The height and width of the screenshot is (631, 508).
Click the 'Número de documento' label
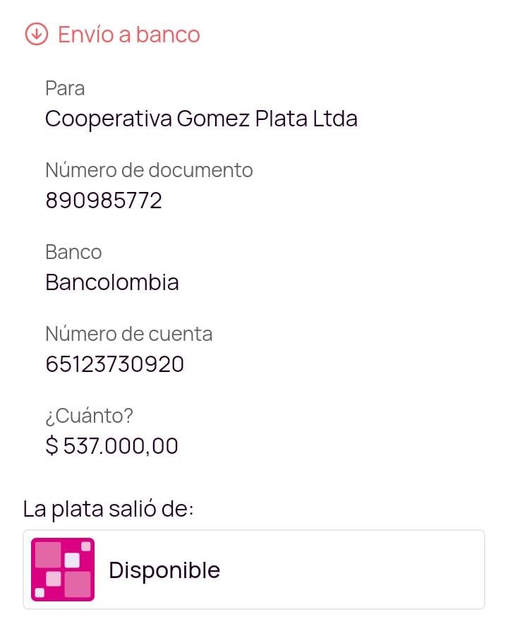tap(149, 170)
